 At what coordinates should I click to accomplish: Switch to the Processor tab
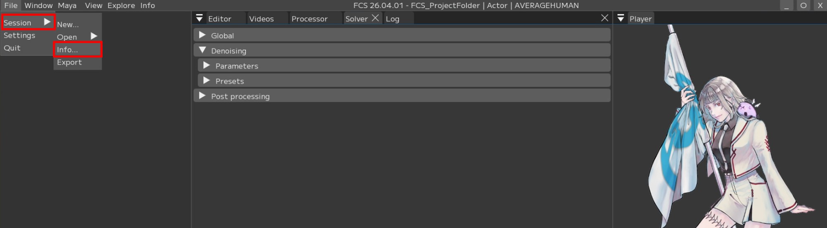point(309,19)
